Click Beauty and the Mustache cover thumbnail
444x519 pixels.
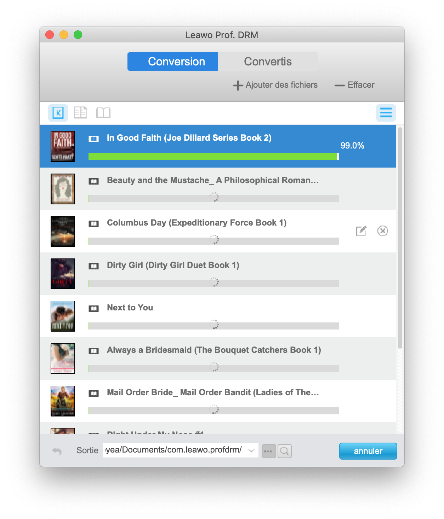tap(63, 189)
